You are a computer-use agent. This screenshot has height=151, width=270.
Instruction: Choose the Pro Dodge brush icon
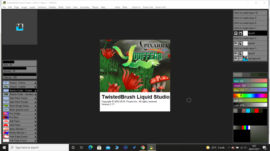6,114
